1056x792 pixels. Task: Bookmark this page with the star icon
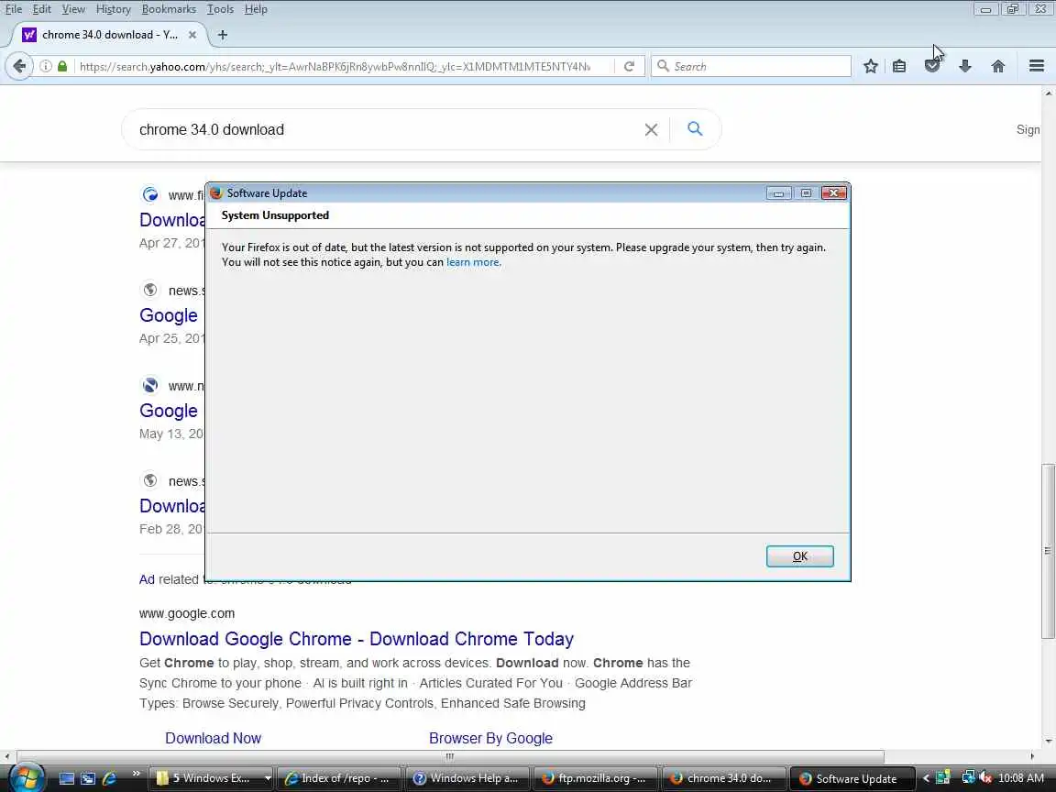click(870, 66)
